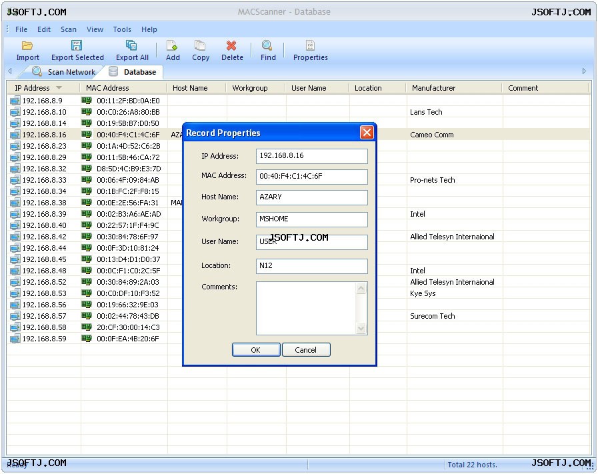Open the File menu

(x=21, y=29)
